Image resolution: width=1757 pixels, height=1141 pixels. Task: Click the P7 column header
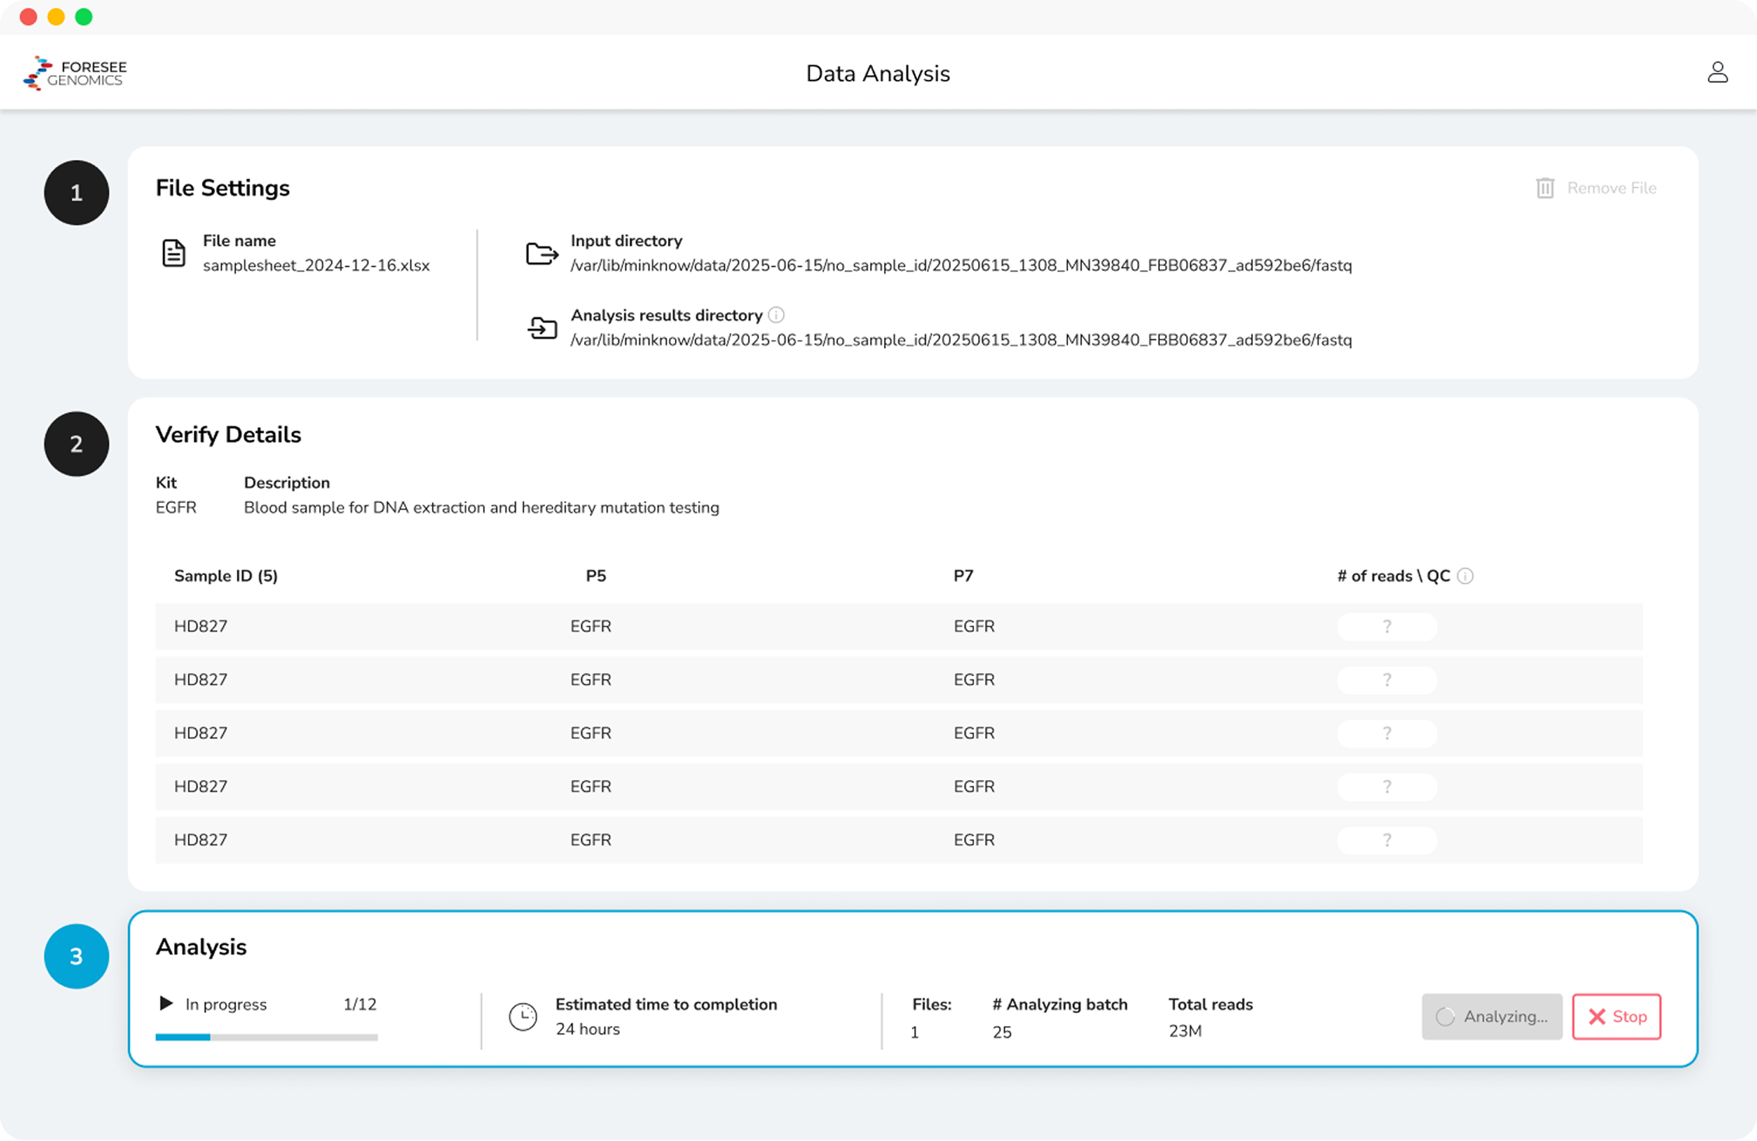[963, 576]
